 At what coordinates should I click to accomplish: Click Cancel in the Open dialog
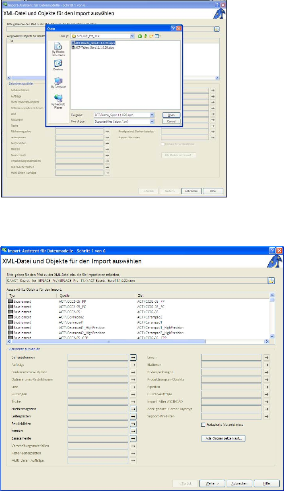[x=171, y=121]
